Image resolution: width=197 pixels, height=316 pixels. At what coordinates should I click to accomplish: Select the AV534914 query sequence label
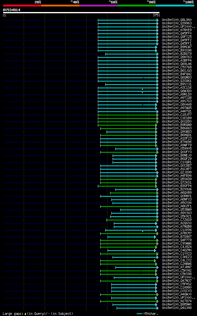(x=11, y=10)
